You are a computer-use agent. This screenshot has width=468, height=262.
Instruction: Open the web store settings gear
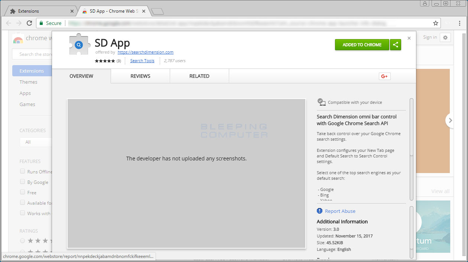pos(445,37)
